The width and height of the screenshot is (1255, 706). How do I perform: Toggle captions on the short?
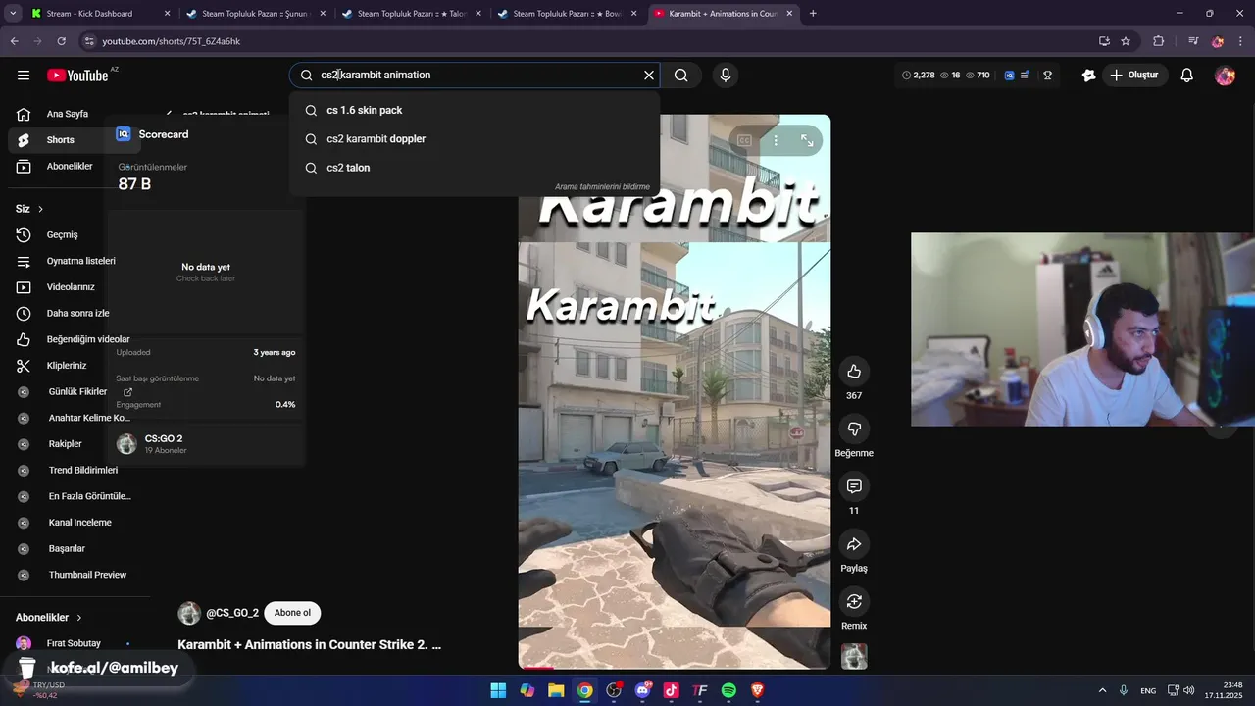[x=744, y=140]
